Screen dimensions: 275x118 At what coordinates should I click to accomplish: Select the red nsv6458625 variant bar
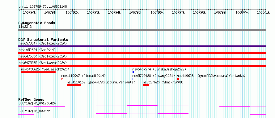pos(38,72)
